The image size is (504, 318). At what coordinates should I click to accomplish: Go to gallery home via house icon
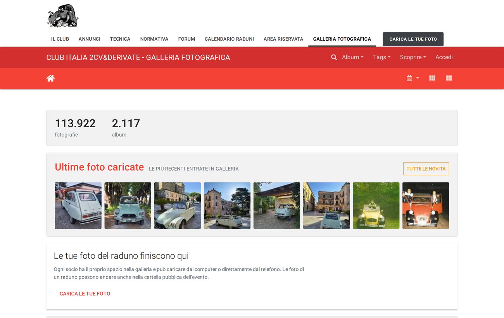50,79
